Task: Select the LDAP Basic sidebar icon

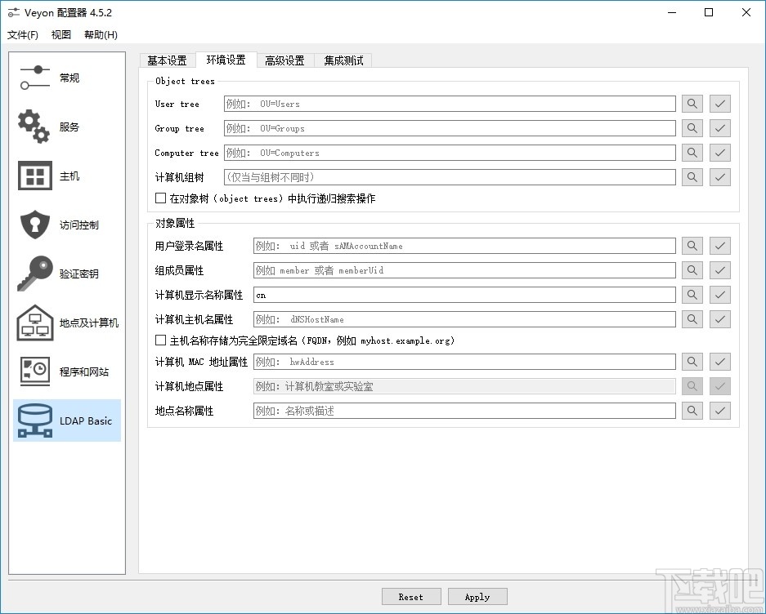Action: pyautogui.click(x=65, y=420)
